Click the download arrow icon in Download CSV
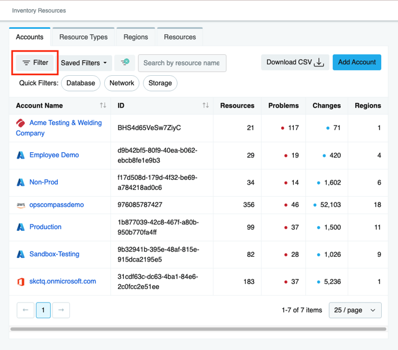Image resolution: width=398 pixels, height=350 pixels. tap(319, 62)
